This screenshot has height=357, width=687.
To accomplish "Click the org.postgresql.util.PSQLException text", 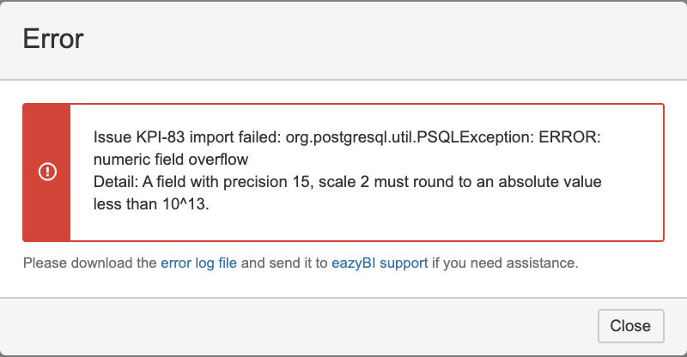I will click(410, 137).
